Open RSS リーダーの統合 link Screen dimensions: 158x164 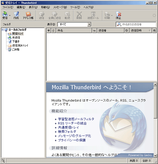click(72, 123)
